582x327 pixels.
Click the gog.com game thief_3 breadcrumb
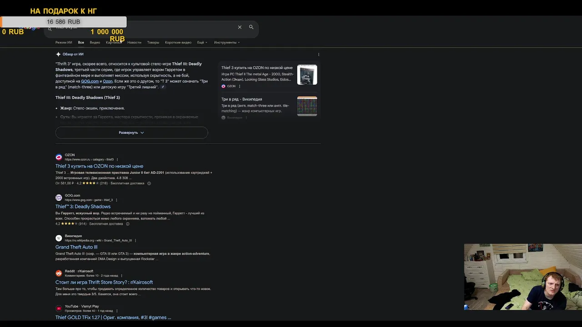pos(89,200)
